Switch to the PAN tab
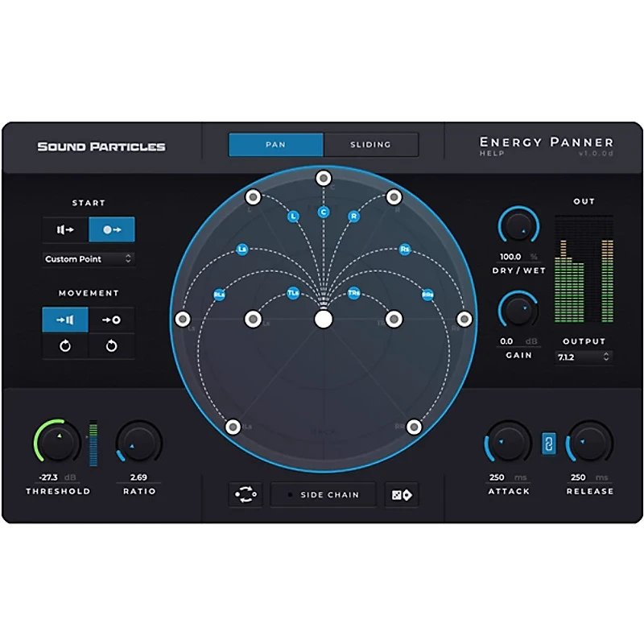Image resolution: width=644 pixels, height=644 pixels. click(275, 144)
